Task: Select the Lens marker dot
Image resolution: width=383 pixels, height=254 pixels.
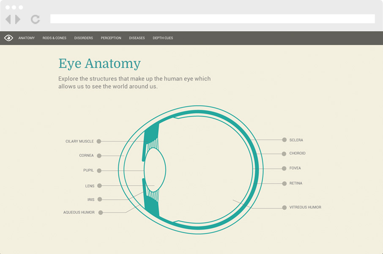Action: (x=98, y=185)
